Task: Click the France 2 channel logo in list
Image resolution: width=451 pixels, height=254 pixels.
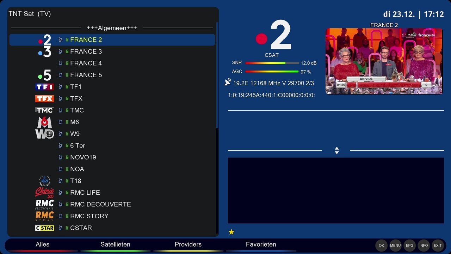Action: pyautogui.click(x=45, y=40)
